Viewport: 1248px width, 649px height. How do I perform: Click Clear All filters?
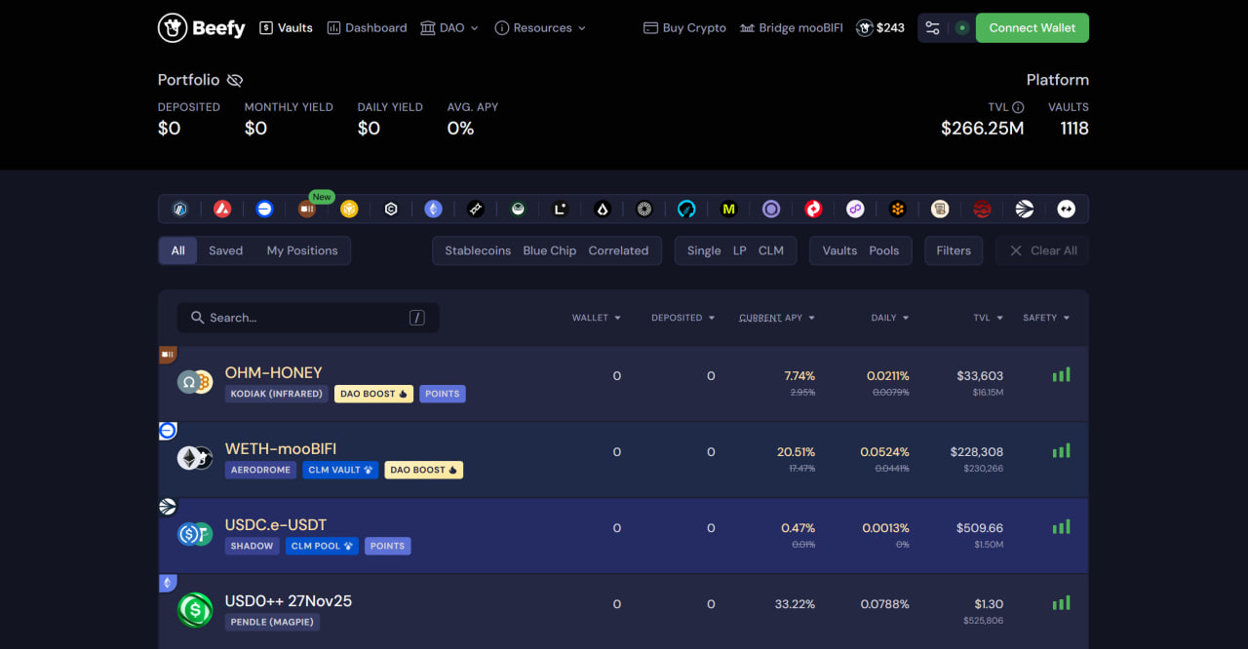[1042, 250]
